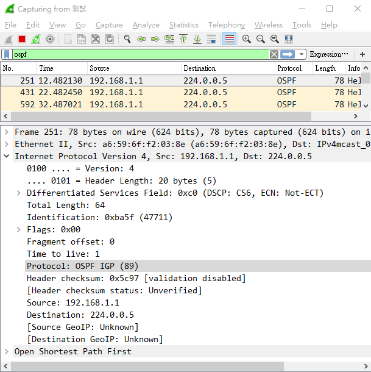
Task: Open the Tools menu
Action: 302,25
